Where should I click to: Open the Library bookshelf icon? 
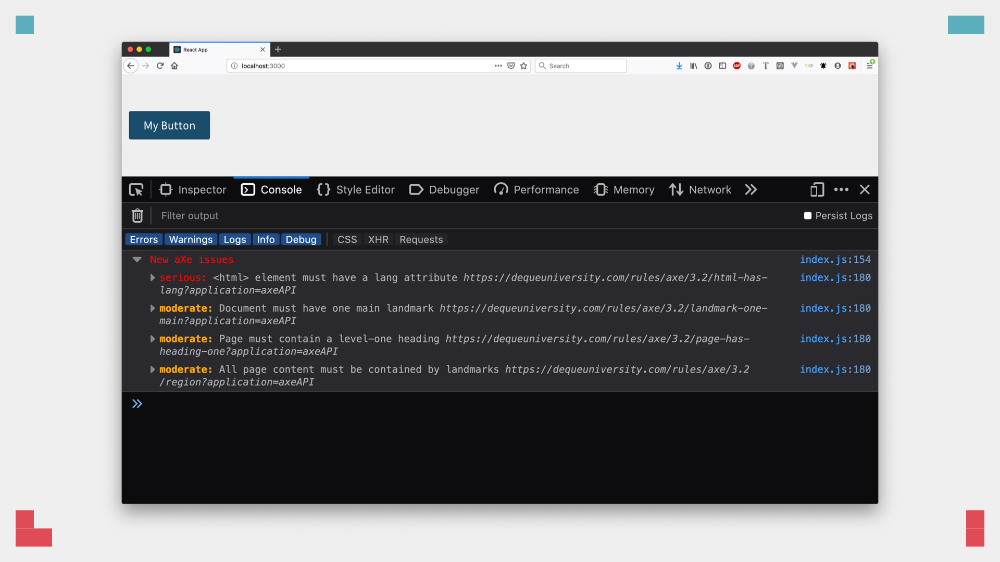click(x=694, y=66)
